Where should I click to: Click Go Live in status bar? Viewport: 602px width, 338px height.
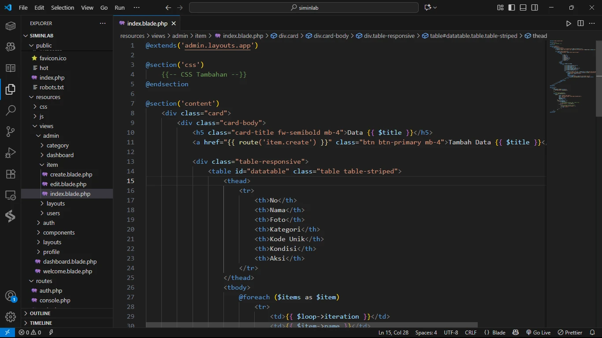[538, 333]
